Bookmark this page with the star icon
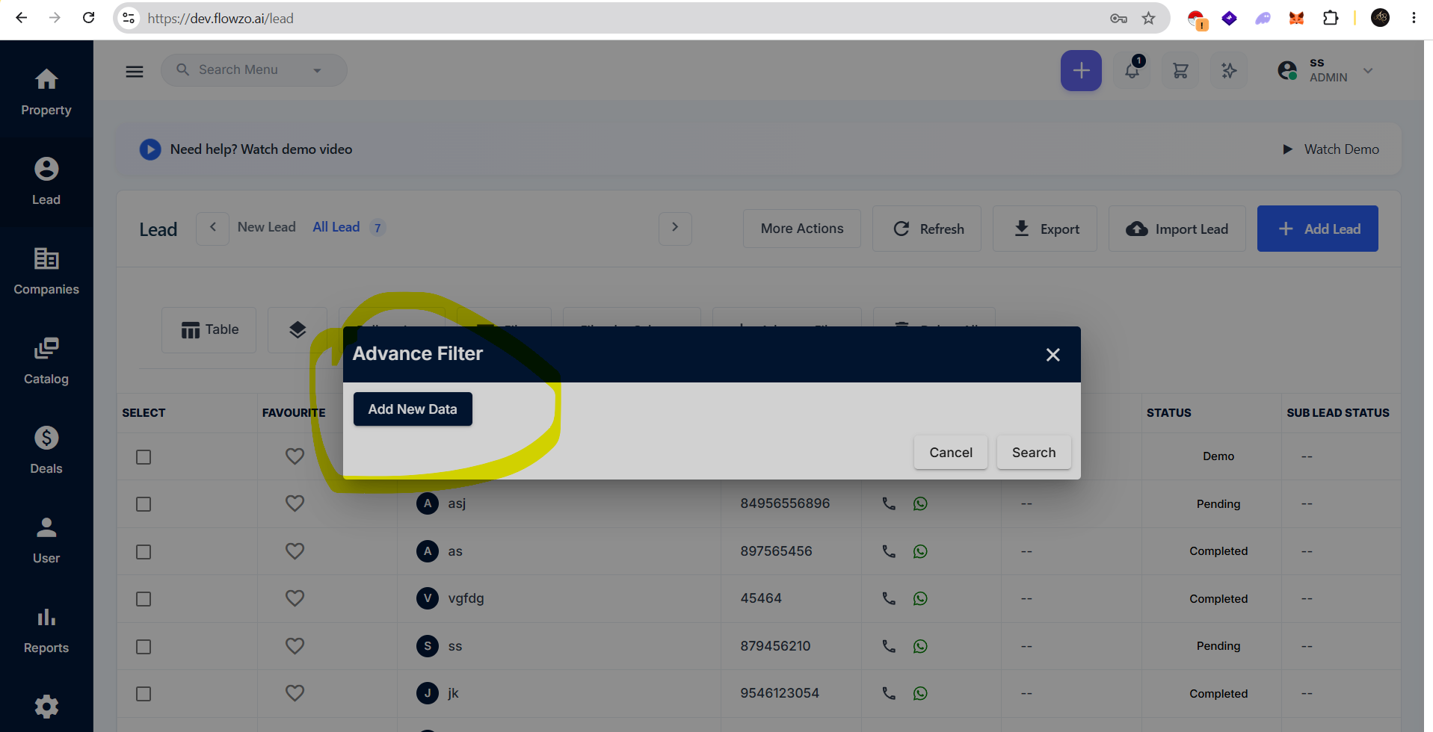Screen dimensions: 1433x732 1149,18
